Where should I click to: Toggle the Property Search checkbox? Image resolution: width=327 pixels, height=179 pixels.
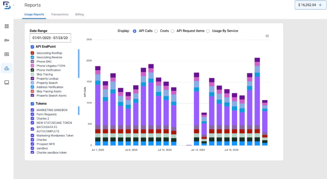click(32, 83)
